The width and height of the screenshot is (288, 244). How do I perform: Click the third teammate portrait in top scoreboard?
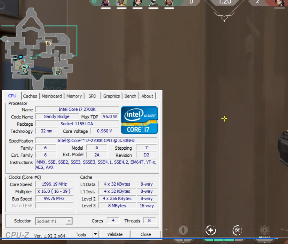pyautogui.click(x=137, y=3)
